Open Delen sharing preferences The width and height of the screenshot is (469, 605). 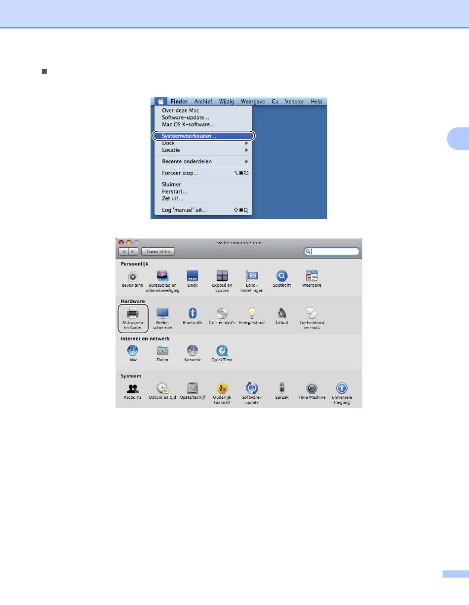coord(162,353)
